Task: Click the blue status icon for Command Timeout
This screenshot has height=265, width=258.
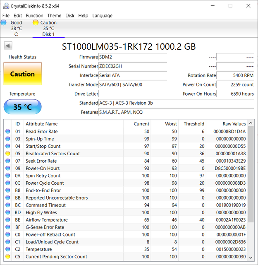Action: (x=8, y=205)
